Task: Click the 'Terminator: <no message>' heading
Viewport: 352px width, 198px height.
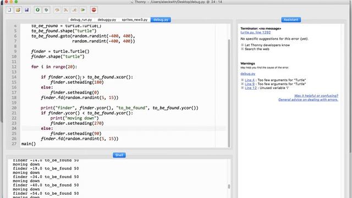Action: pos(261,29)
